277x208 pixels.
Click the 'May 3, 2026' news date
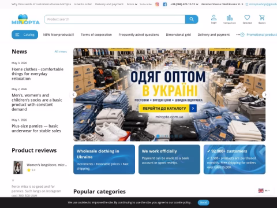pos(19,63)
